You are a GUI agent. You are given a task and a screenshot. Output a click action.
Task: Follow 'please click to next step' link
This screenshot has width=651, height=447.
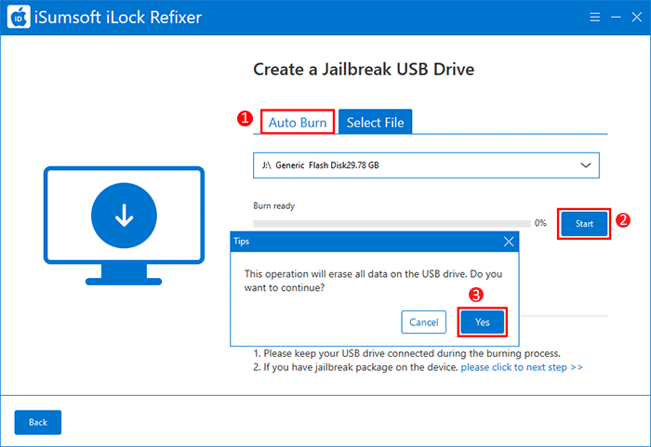coord(522,367)
